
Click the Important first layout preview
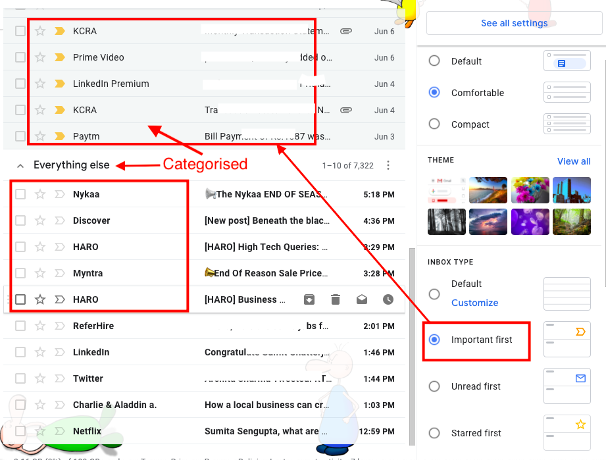pos(567,339)
